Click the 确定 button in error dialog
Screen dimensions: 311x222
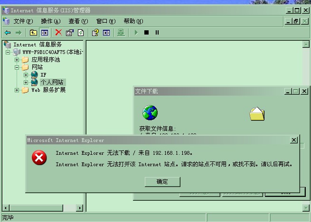pos(162,182)
